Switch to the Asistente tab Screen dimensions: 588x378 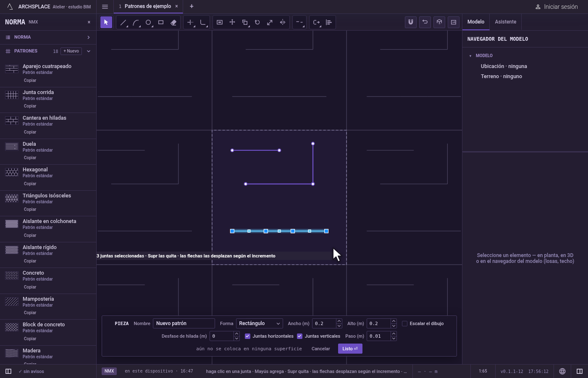[x=506, y=22]
